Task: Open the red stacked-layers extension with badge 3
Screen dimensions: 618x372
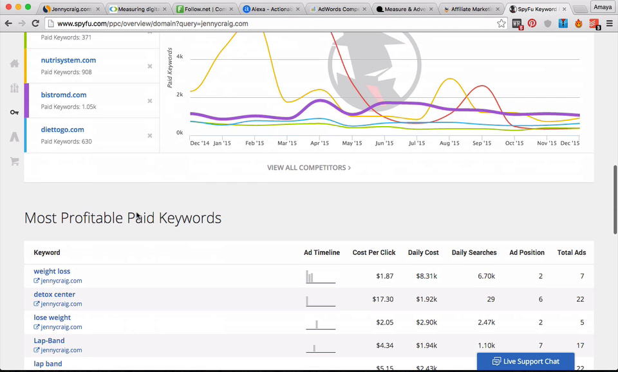Action: coord(594,24)
